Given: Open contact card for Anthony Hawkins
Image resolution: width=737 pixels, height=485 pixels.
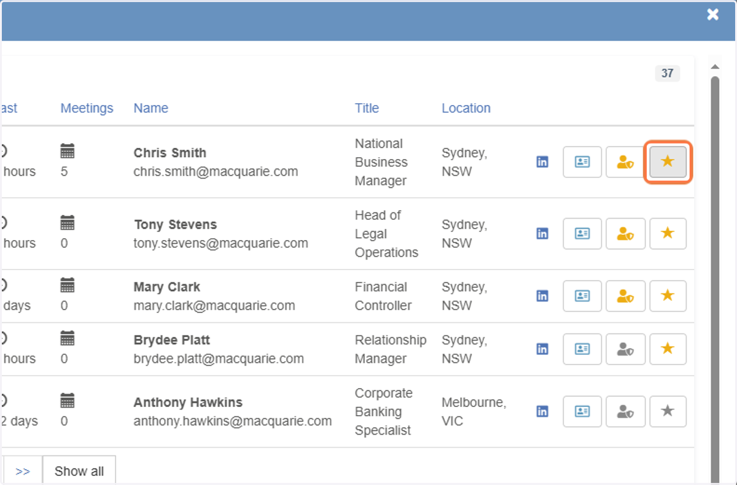Looking at the screenshot, I should pos(582,411).
